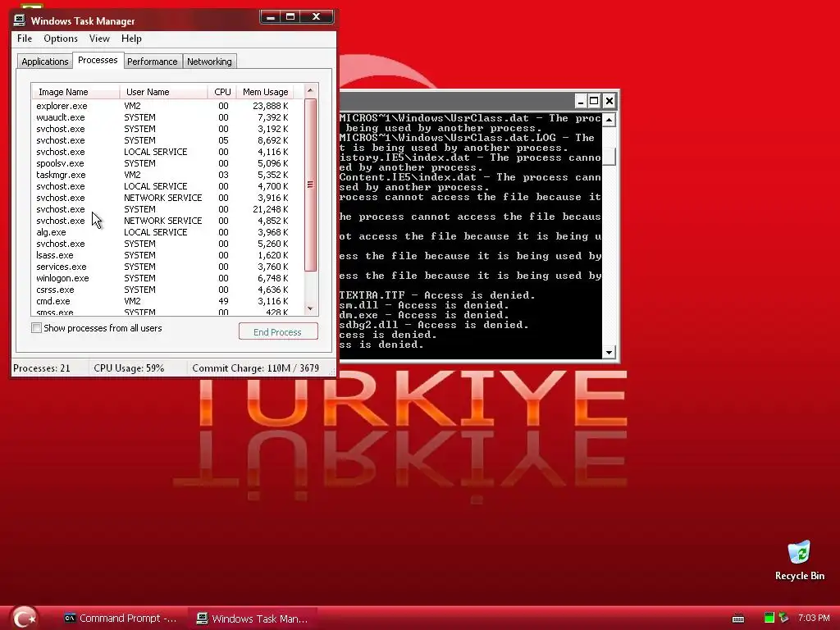Click Commit Charge in status bar

pos(256,368)
